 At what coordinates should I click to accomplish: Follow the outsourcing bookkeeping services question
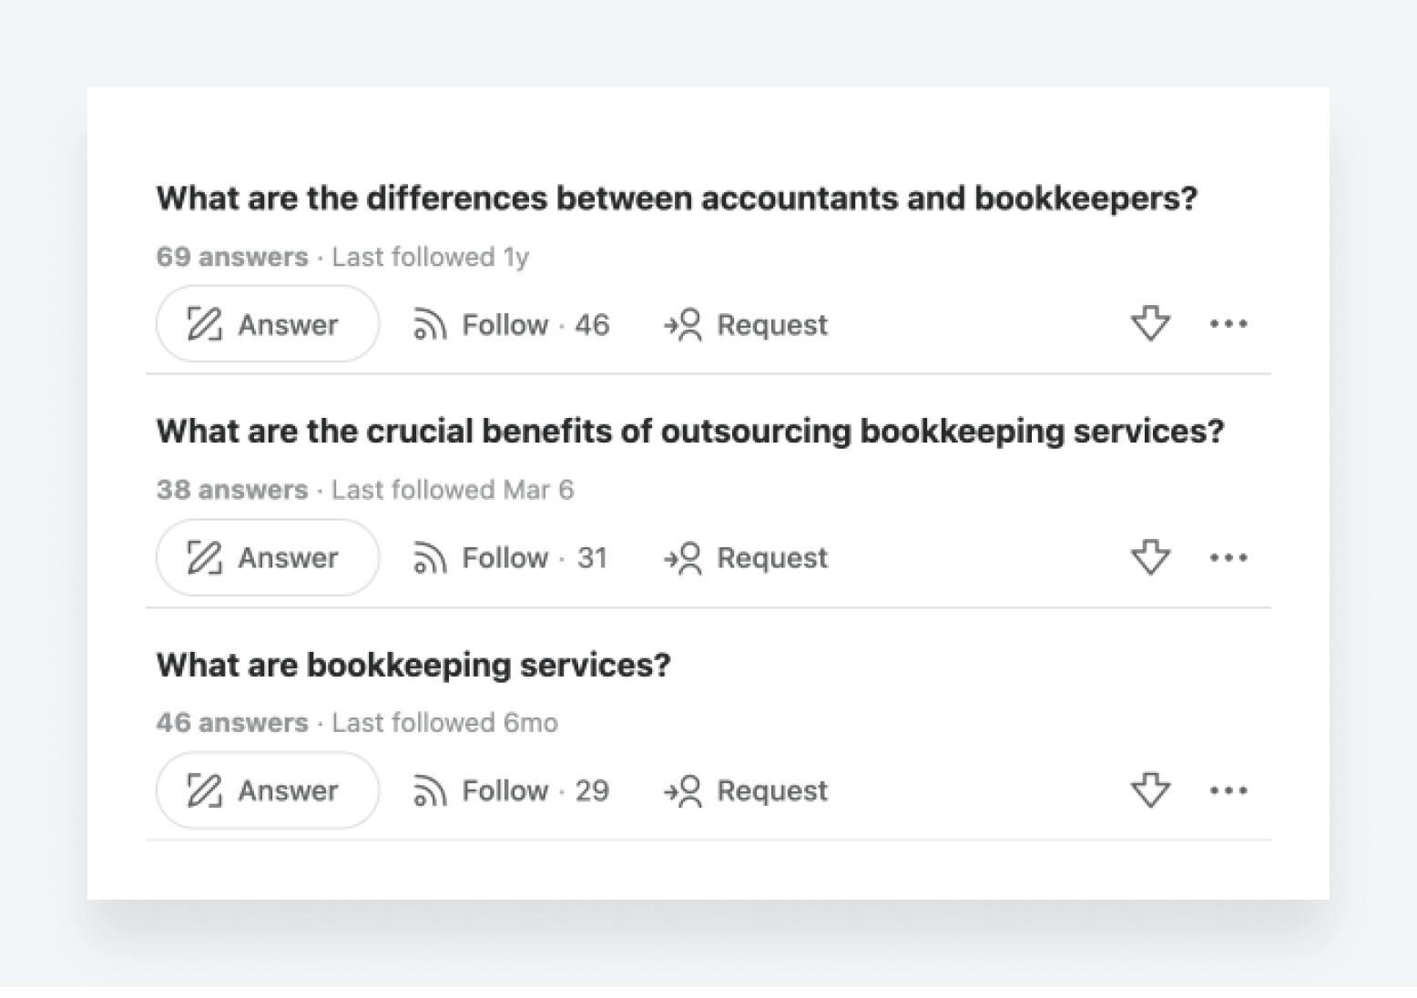point(510,557)
